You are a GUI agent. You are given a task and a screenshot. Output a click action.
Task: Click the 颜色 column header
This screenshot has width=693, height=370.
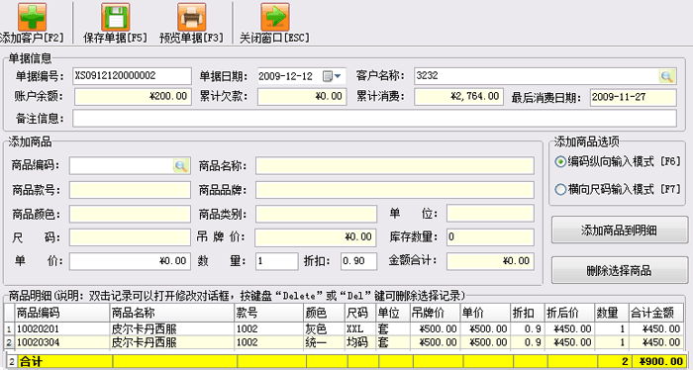pos(324,313)
